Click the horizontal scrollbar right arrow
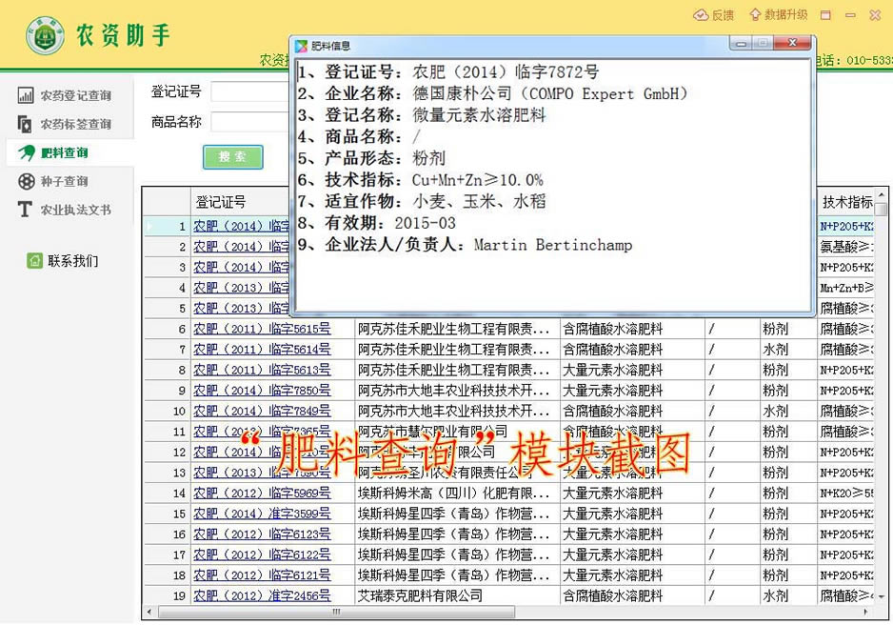Image resolution: width=893 pixels, height=625 pixels. (866, 612)
